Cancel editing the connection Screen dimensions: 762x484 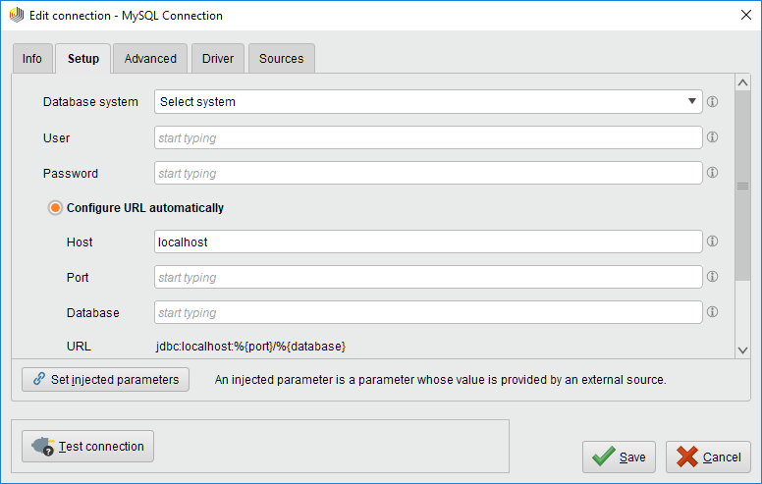(x=708, y=457)
